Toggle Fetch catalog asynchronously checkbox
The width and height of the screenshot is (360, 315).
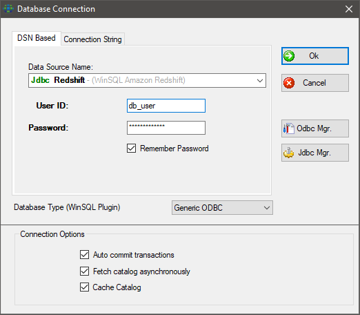(x=84, y=271)
